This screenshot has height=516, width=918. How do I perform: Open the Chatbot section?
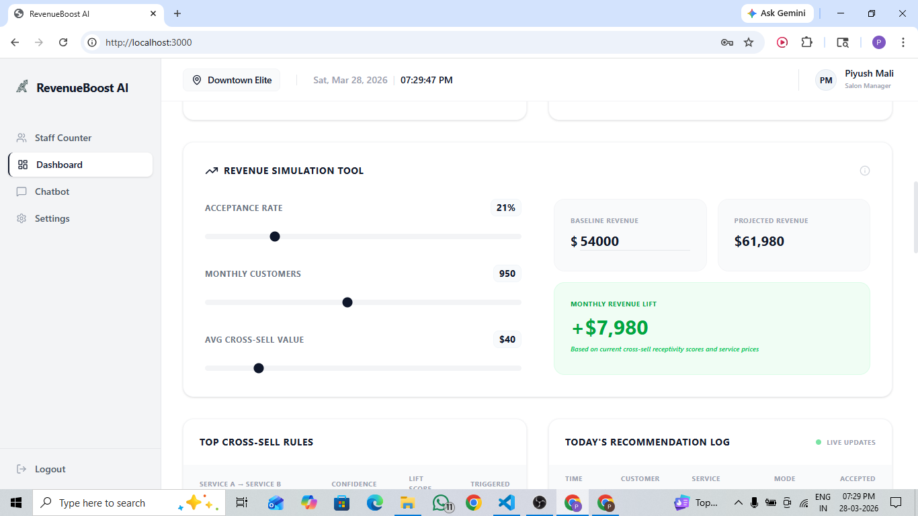[x=81, y=191]
